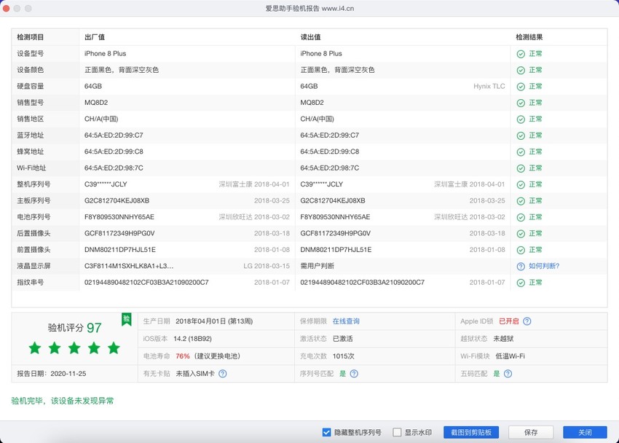Click the help icon beside Apple ID锁 已开启

point(527,321)
